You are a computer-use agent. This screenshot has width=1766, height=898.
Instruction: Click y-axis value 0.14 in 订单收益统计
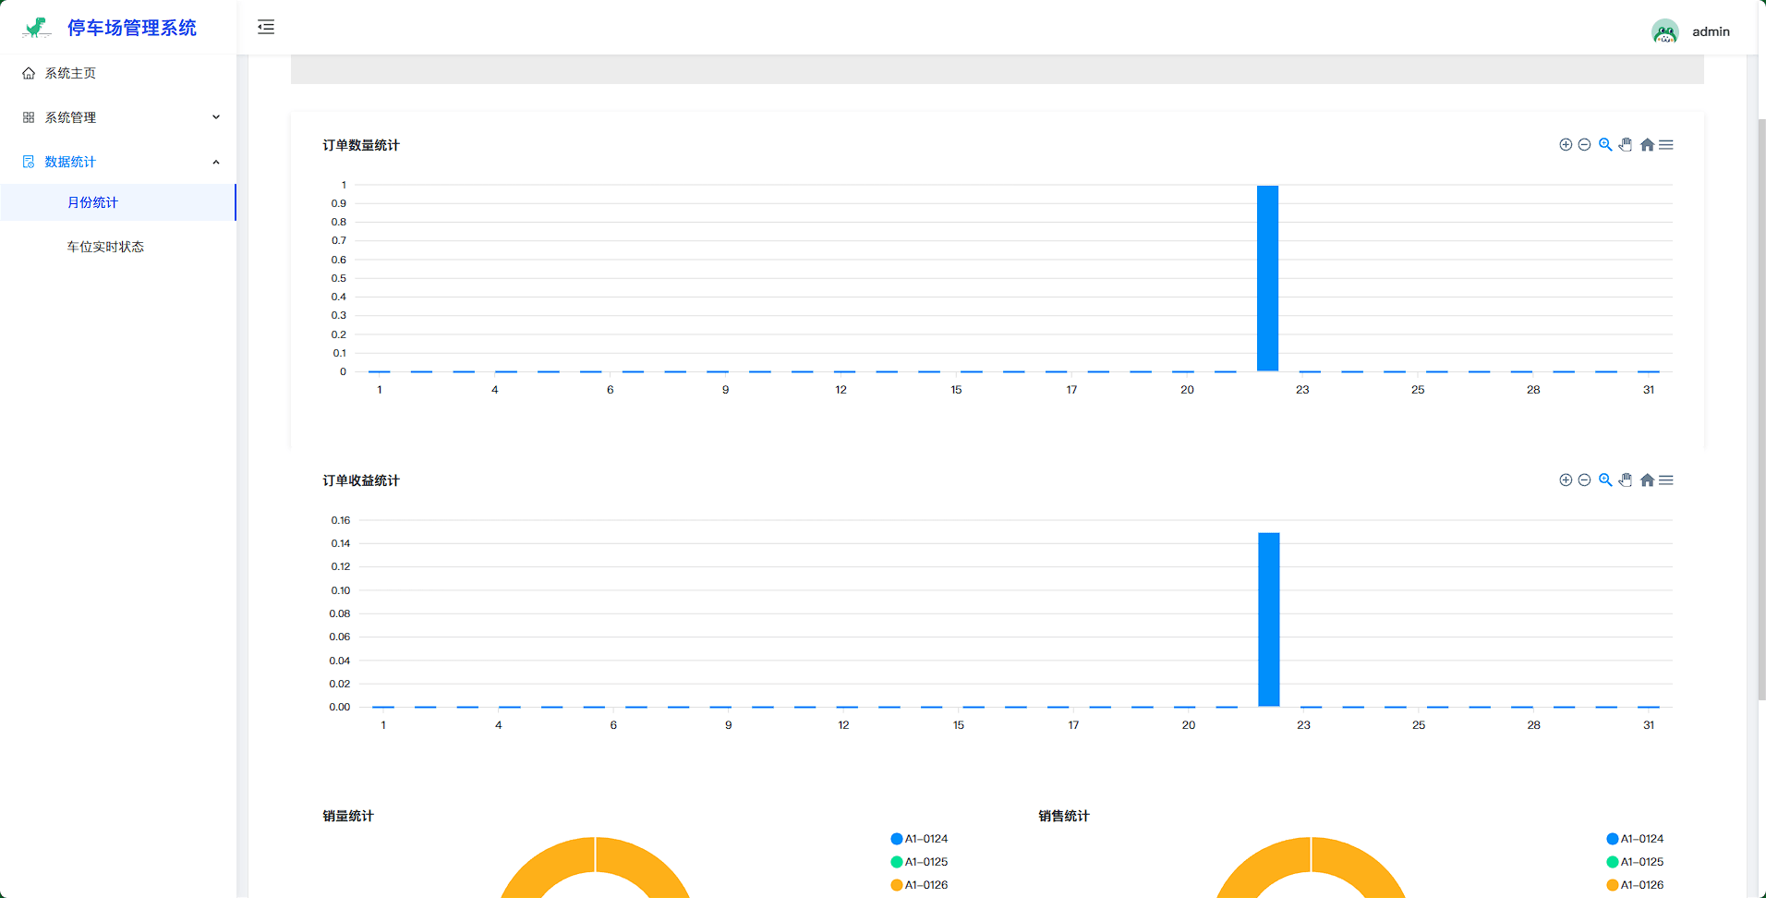point(341,543)
